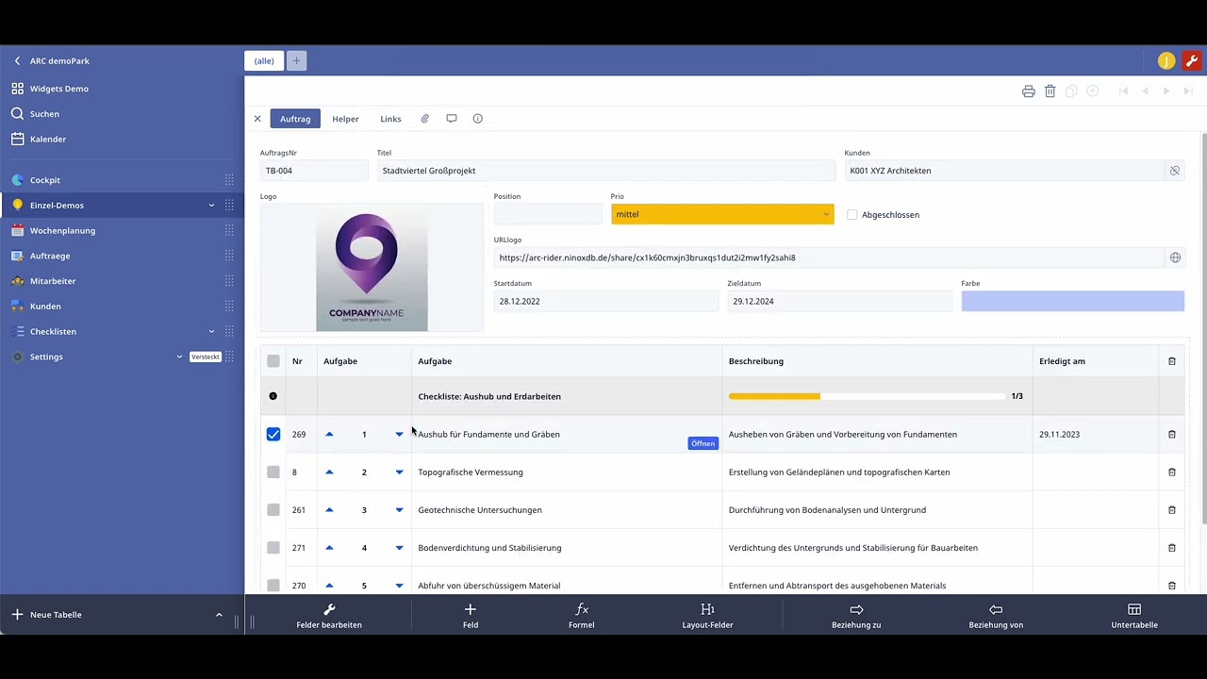Uncheck the checkbox for task 269
This screenshot has height=679, width=1207.
[x=273, y=435]
